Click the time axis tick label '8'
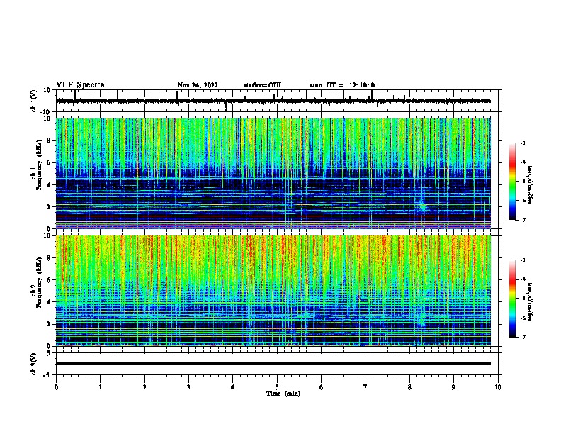 coord(409,387)
